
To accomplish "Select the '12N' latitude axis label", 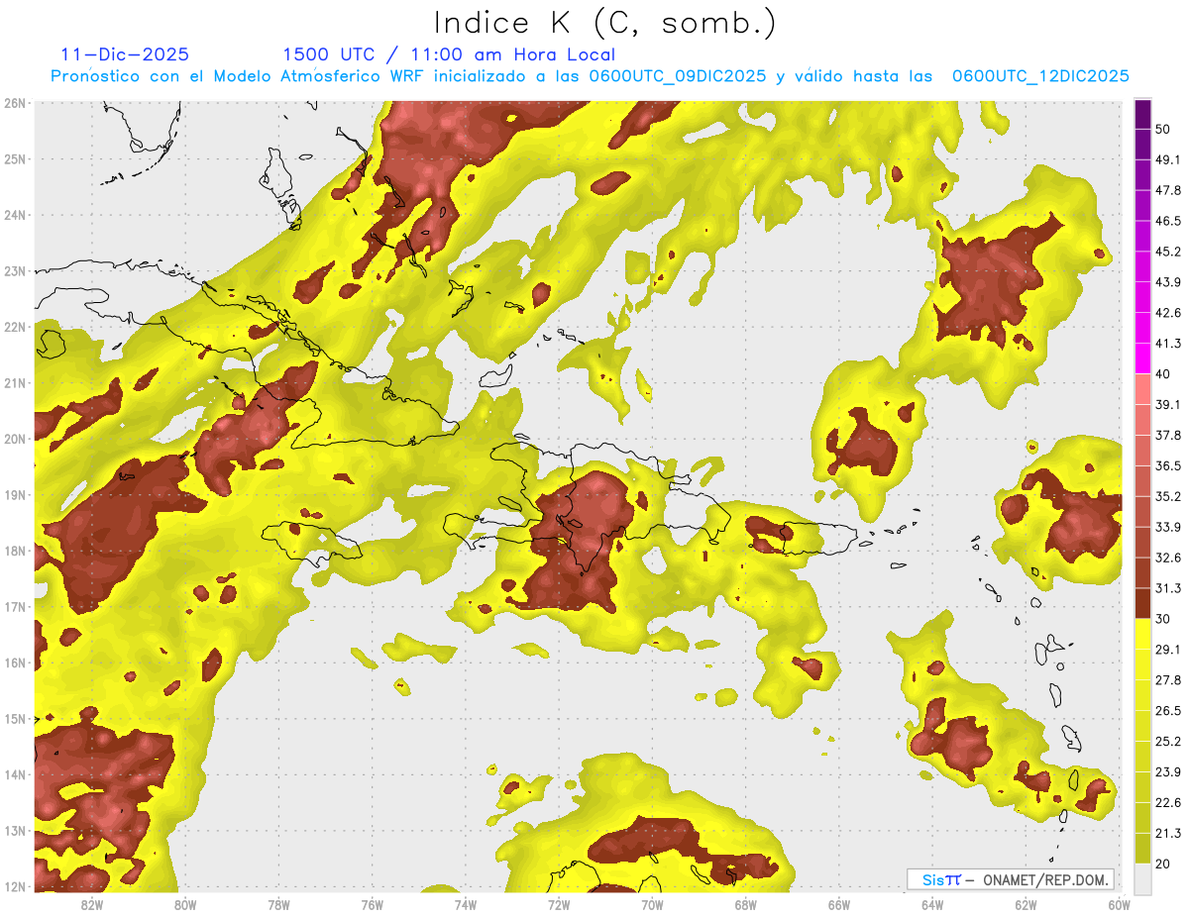I will tap(15, 886).
